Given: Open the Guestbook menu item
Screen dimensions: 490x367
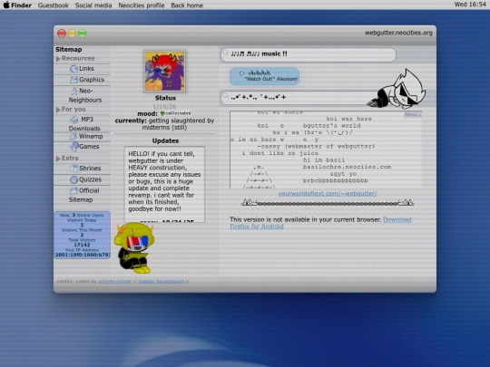Looking at the screenshot, I should (54, 5).
